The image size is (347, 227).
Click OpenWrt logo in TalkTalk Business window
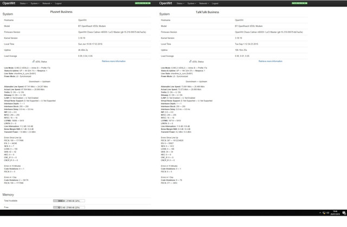(165, 3)
